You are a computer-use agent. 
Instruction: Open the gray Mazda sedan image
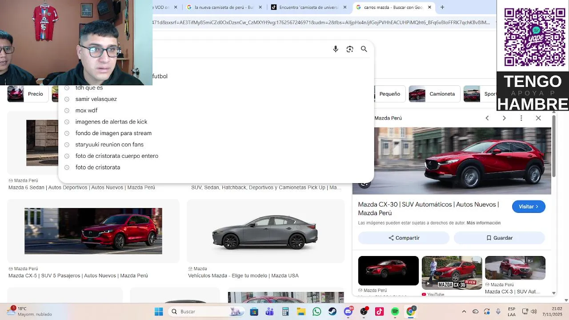tap(265, 231)
